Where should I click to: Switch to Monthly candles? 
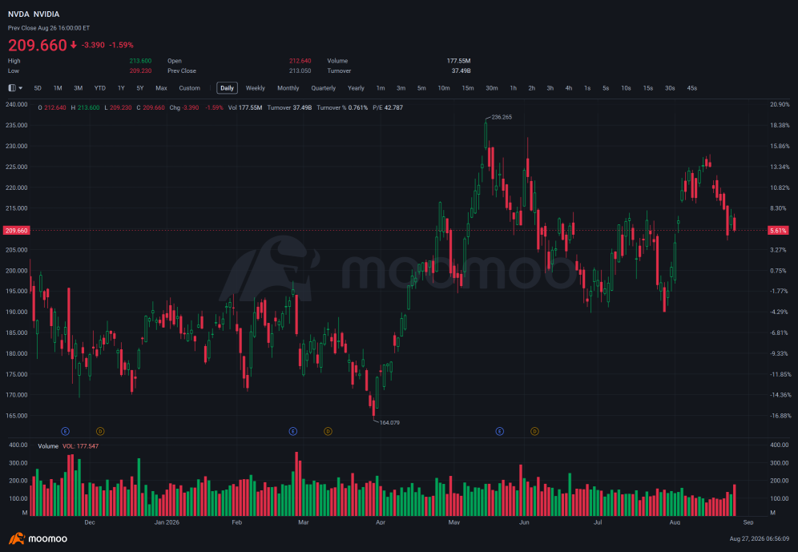click(x=288, y=88)
